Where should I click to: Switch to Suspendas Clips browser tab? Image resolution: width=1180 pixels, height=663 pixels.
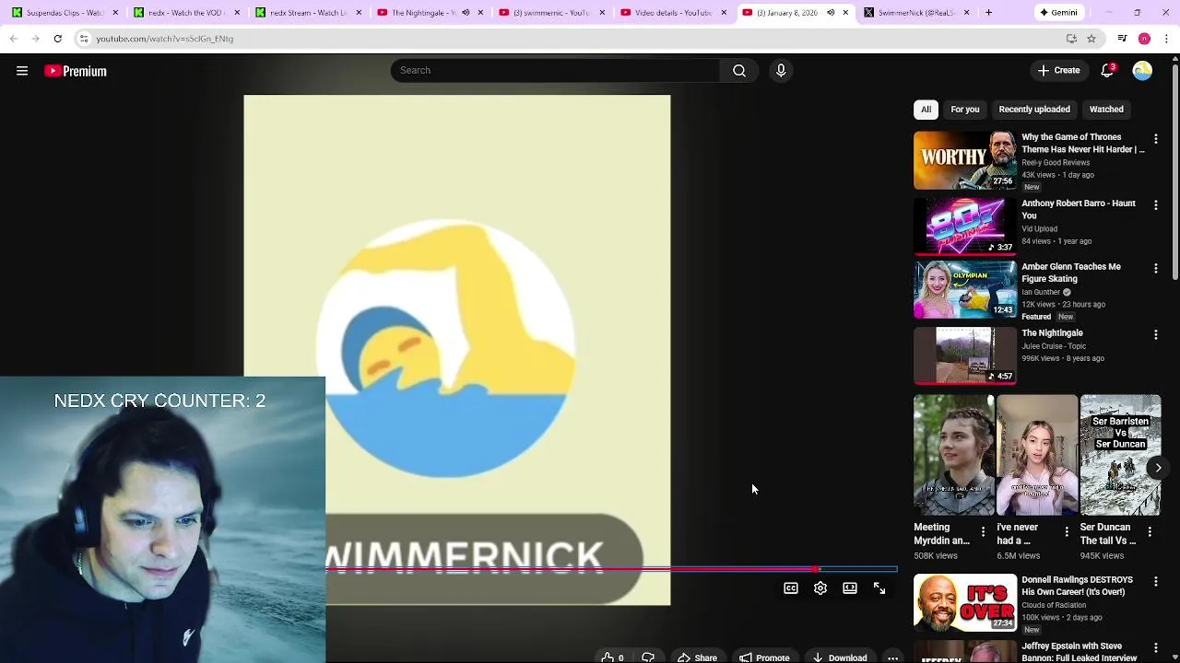pyautogui.click(x=63, y=13)
